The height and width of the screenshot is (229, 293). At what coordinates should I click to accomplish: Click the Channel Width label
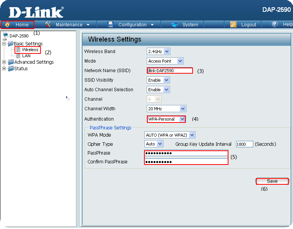click(100, 109)
